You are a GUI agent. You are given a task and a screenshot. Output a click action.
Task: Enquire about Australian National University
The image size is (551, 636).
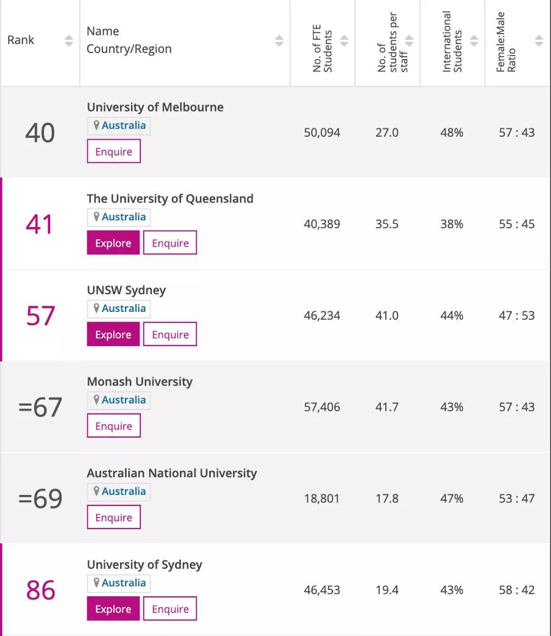tap(114, 518)
